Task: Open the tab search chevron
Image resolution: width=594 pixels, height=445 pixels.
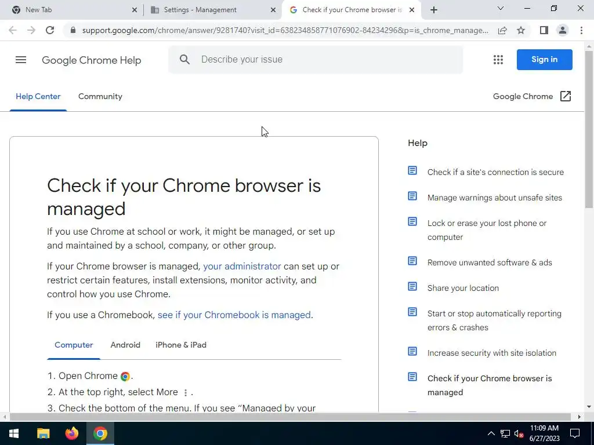Action: [501, 8]
